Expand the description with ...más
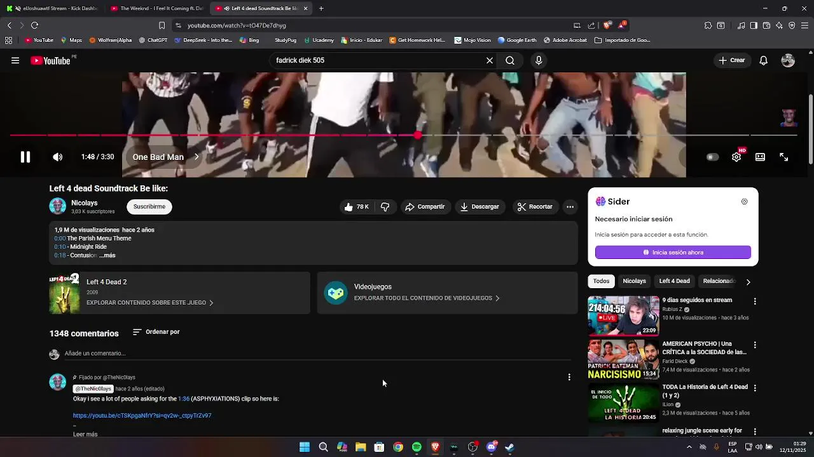This screenshot has width=814, height=457. [x=107, y=255]
